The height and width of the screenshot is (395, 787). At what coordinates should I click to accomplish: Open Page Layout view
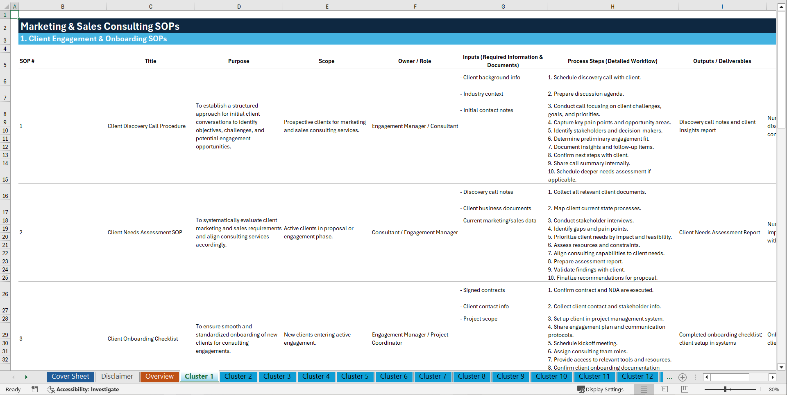[664, 389]
